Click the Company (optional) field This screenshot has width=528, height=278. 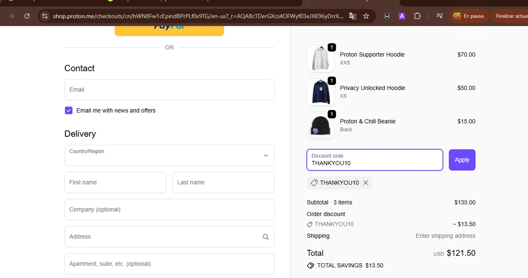169,210
